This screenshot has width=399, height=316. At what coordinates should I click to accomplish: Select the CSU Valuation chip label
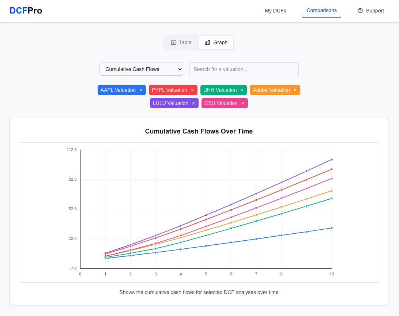[221, 103]
